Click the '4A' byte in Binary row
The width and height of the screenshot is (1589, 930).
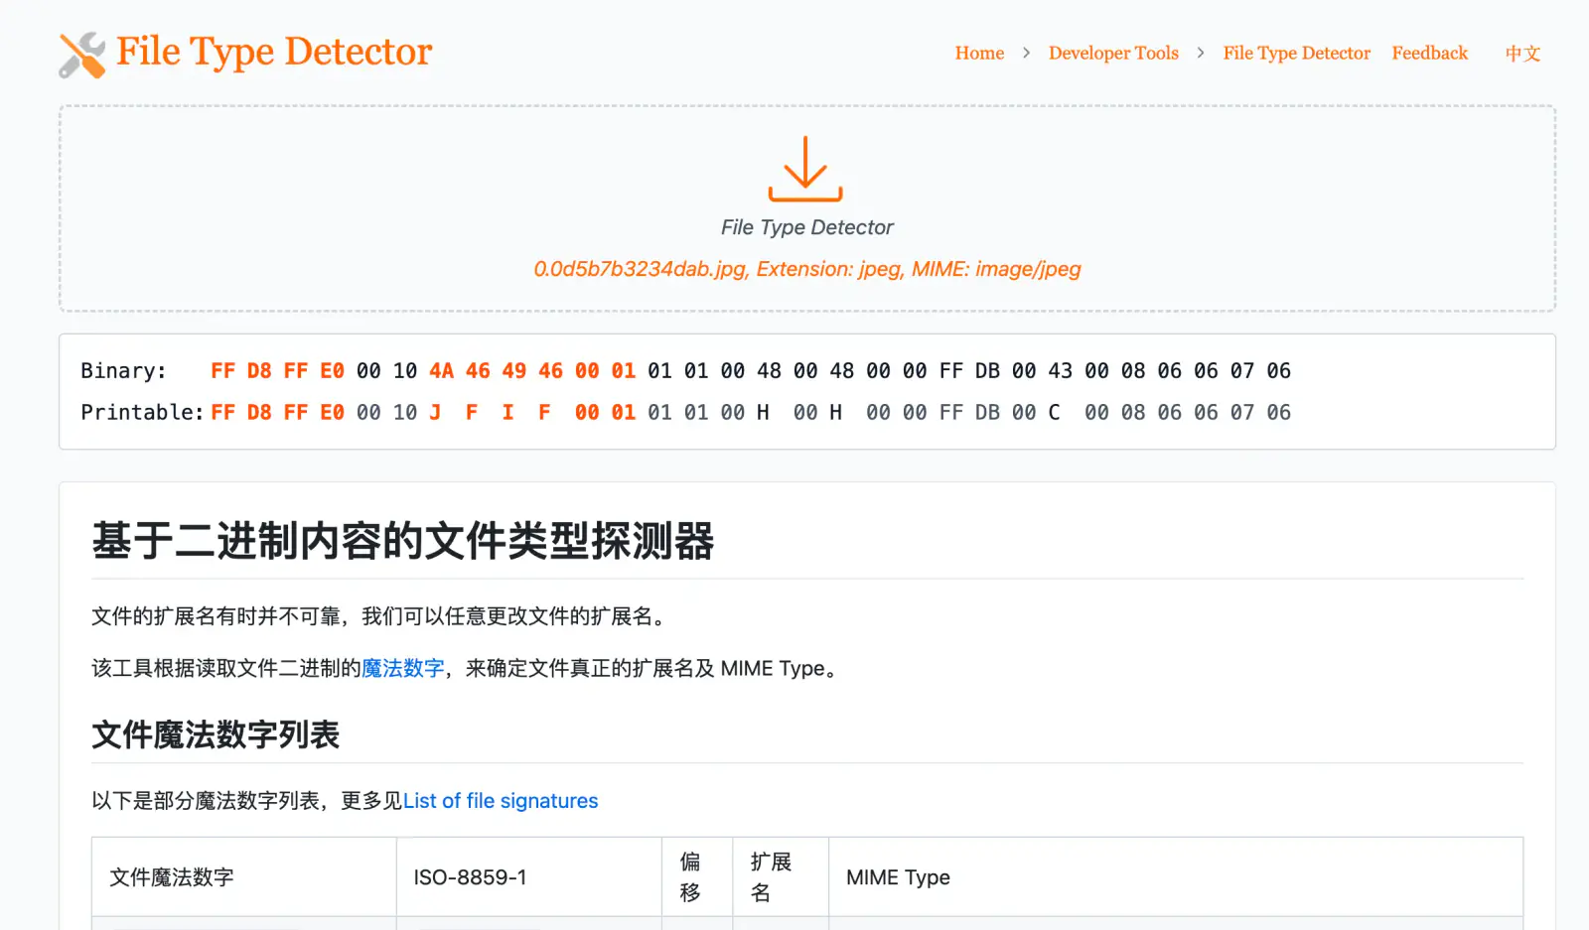click(x=441, y=371)
